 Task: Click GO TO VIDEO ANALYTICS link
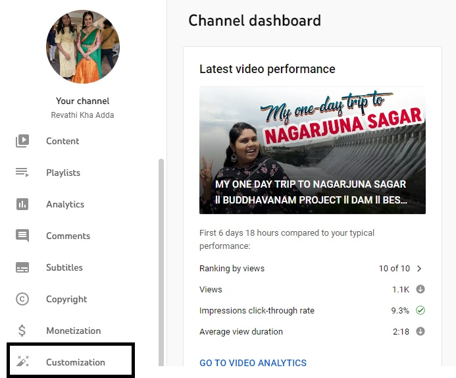pos(253,363)
